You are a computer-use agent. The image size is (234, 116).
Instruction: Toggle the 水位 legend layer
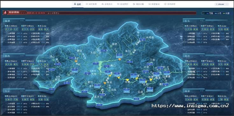coord(218,13)
